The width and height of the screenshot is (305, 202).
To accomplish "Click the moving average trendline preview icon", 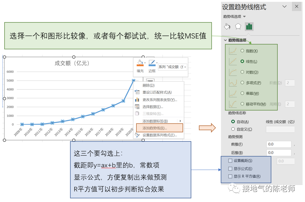I will tap(233, 104).
